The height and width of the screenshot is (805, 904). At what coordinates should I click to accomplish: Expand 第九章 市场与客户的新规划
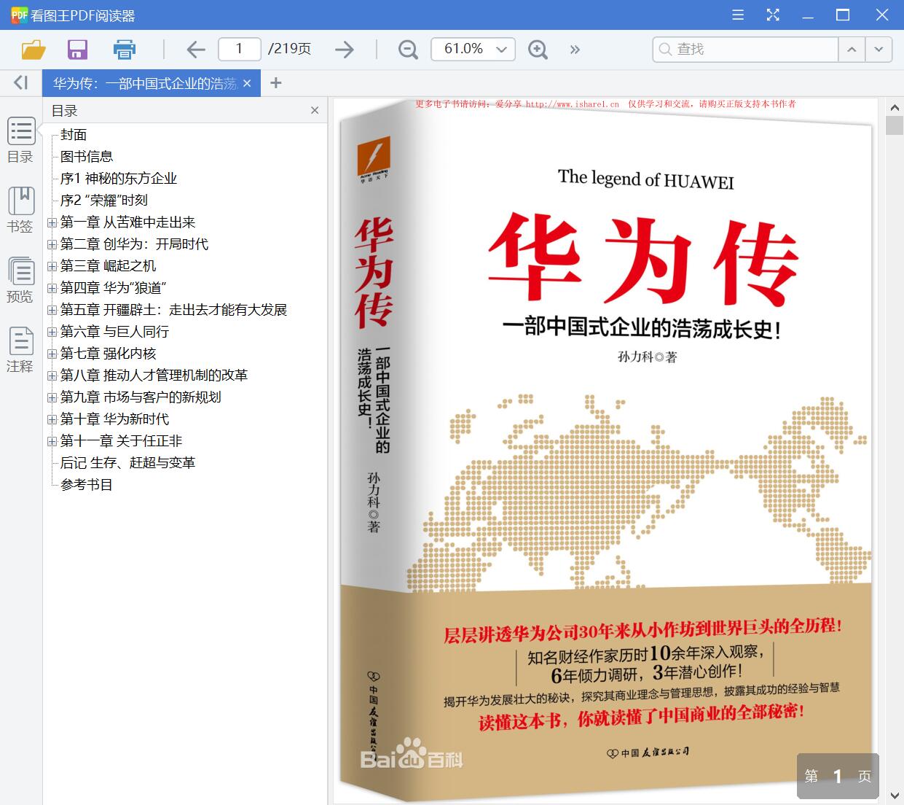(x=52, y=397)
